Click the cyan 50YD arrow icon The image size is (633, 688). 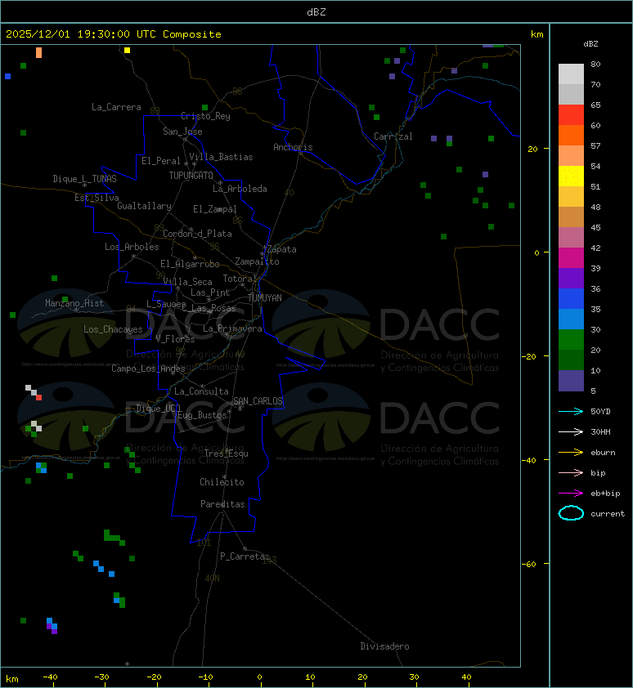click(x=571, y=412)
